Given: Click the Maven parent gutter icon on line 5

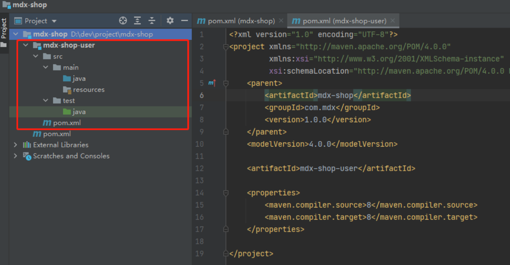Looking at the screenshot, I should click(x=212, y=83).
